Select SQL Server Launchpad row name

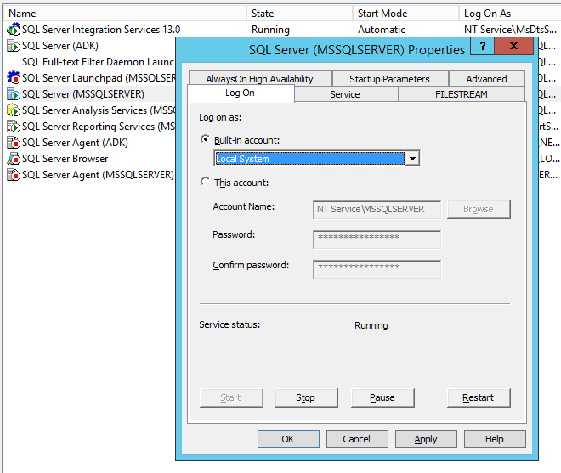pos(99,77)
